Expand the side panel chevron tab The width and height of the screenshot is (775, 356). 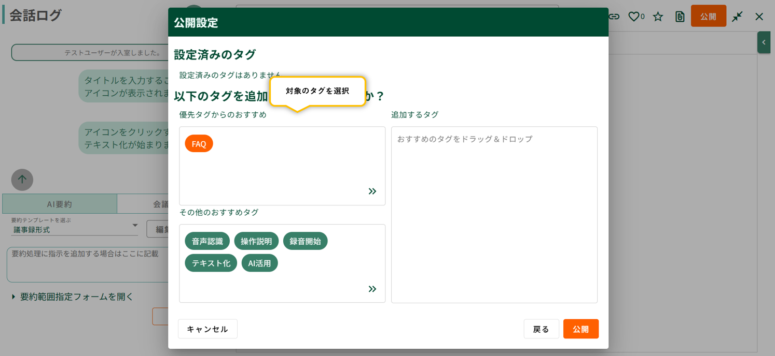click(764, 42)
